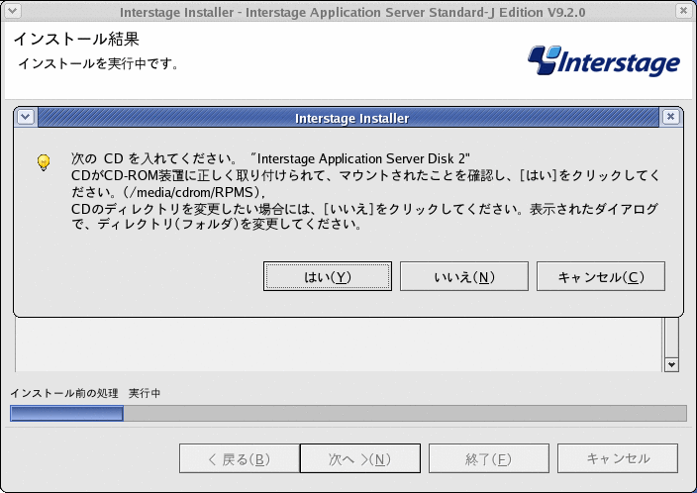Image resolution: width=697 pixels, height=493 pixels.
Task: Click the インストール前の処理 実行中 status text
Action: 85,393
